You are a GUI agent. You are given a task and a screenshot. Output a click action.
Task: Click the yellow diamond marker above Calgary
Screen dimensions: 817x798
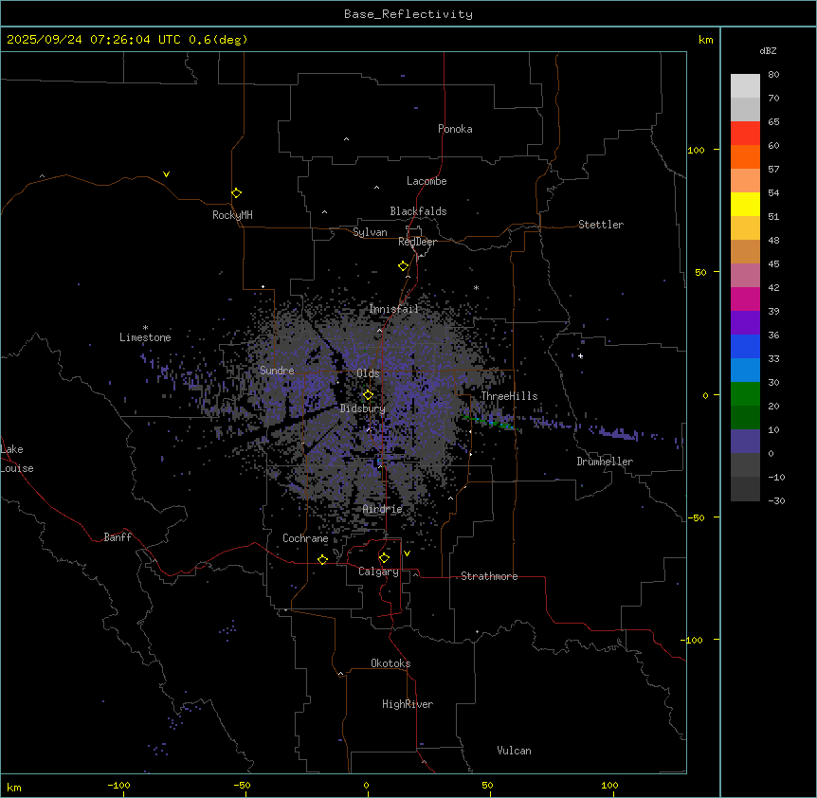click(x=384, y=558)
